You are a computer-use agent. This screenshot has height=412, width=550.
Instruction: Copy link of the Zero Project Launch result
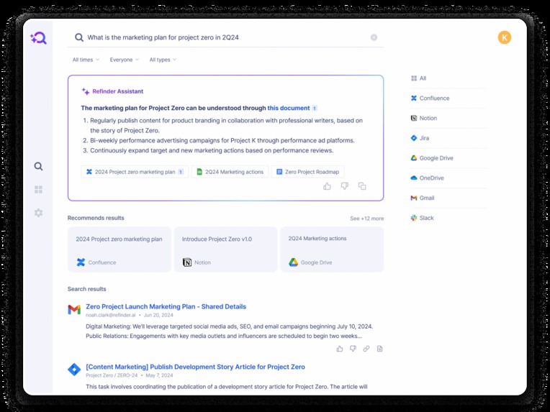coord(366,349)
